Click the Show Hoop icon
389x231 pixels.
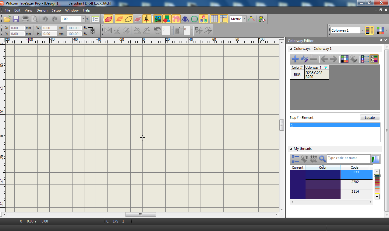click(194, 19)
